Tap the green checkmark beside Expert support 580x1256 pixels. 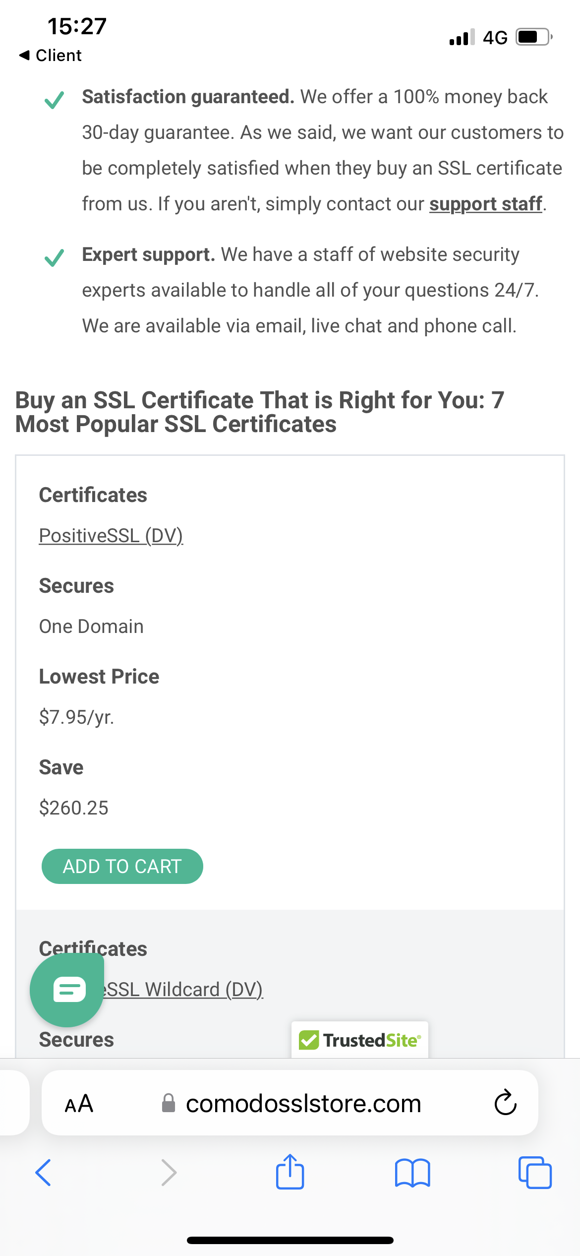(x=54, y=257)
